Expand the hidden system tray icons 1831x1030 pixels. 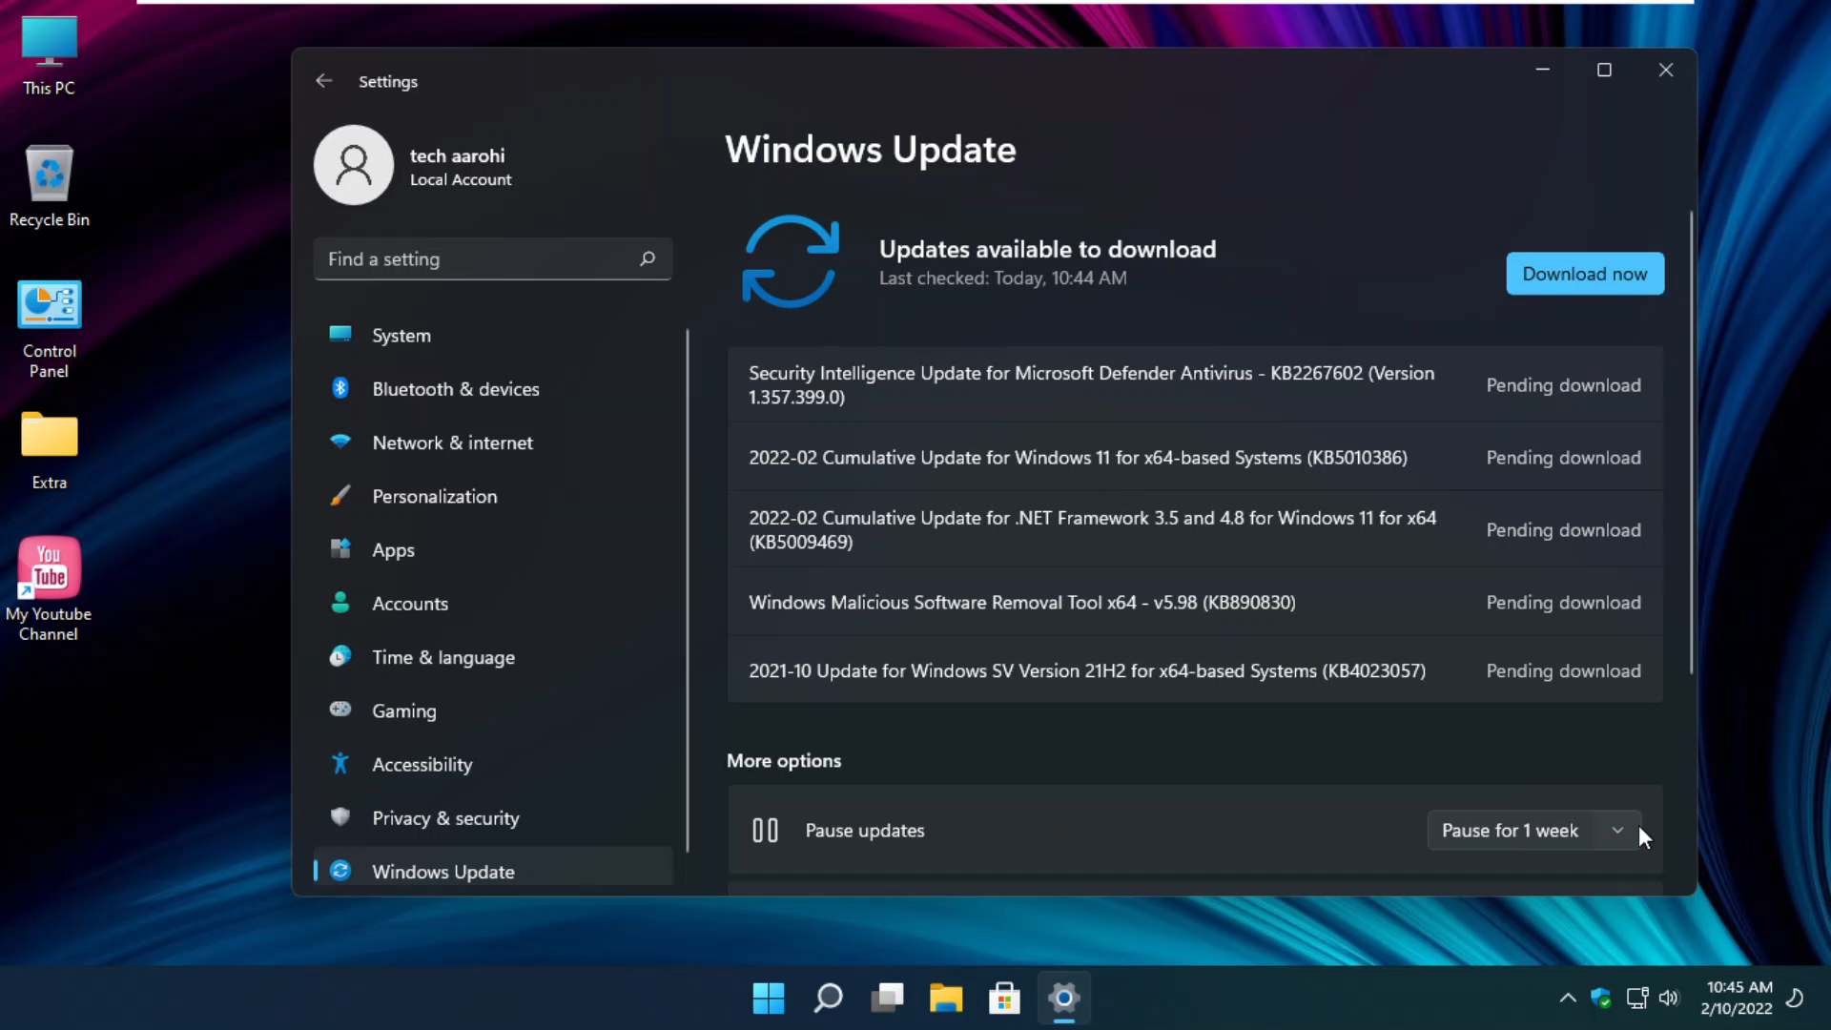(1567, 999)
